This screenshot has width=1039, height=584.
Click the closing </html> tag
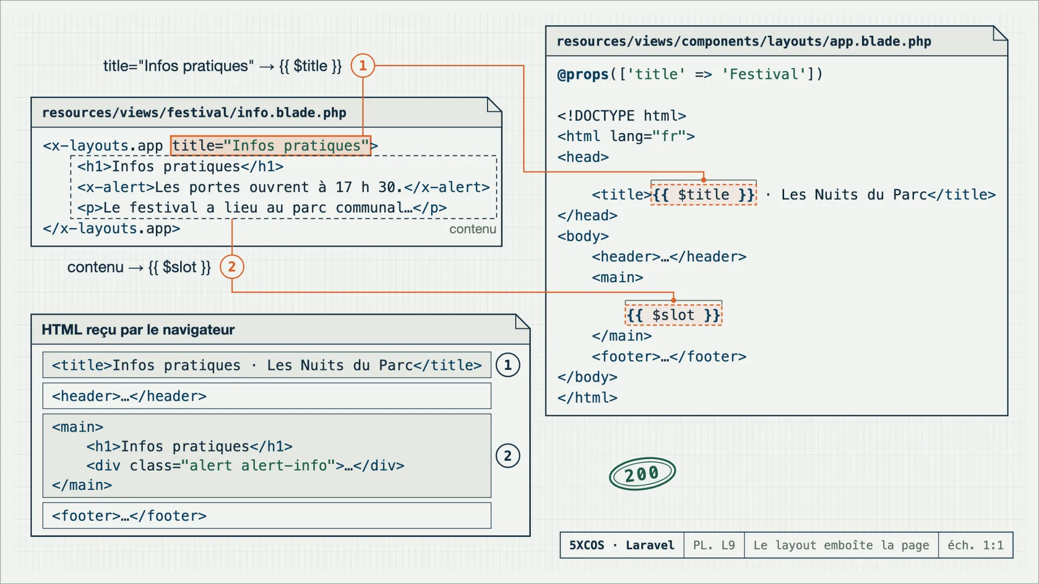tap(587, 398)
